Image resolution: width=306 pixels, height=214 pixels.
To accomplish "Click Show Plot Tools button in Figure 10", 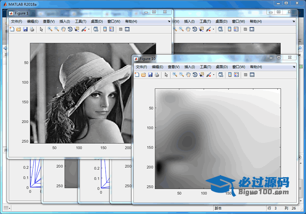I will pyautogui.click(x=252, y=75).
